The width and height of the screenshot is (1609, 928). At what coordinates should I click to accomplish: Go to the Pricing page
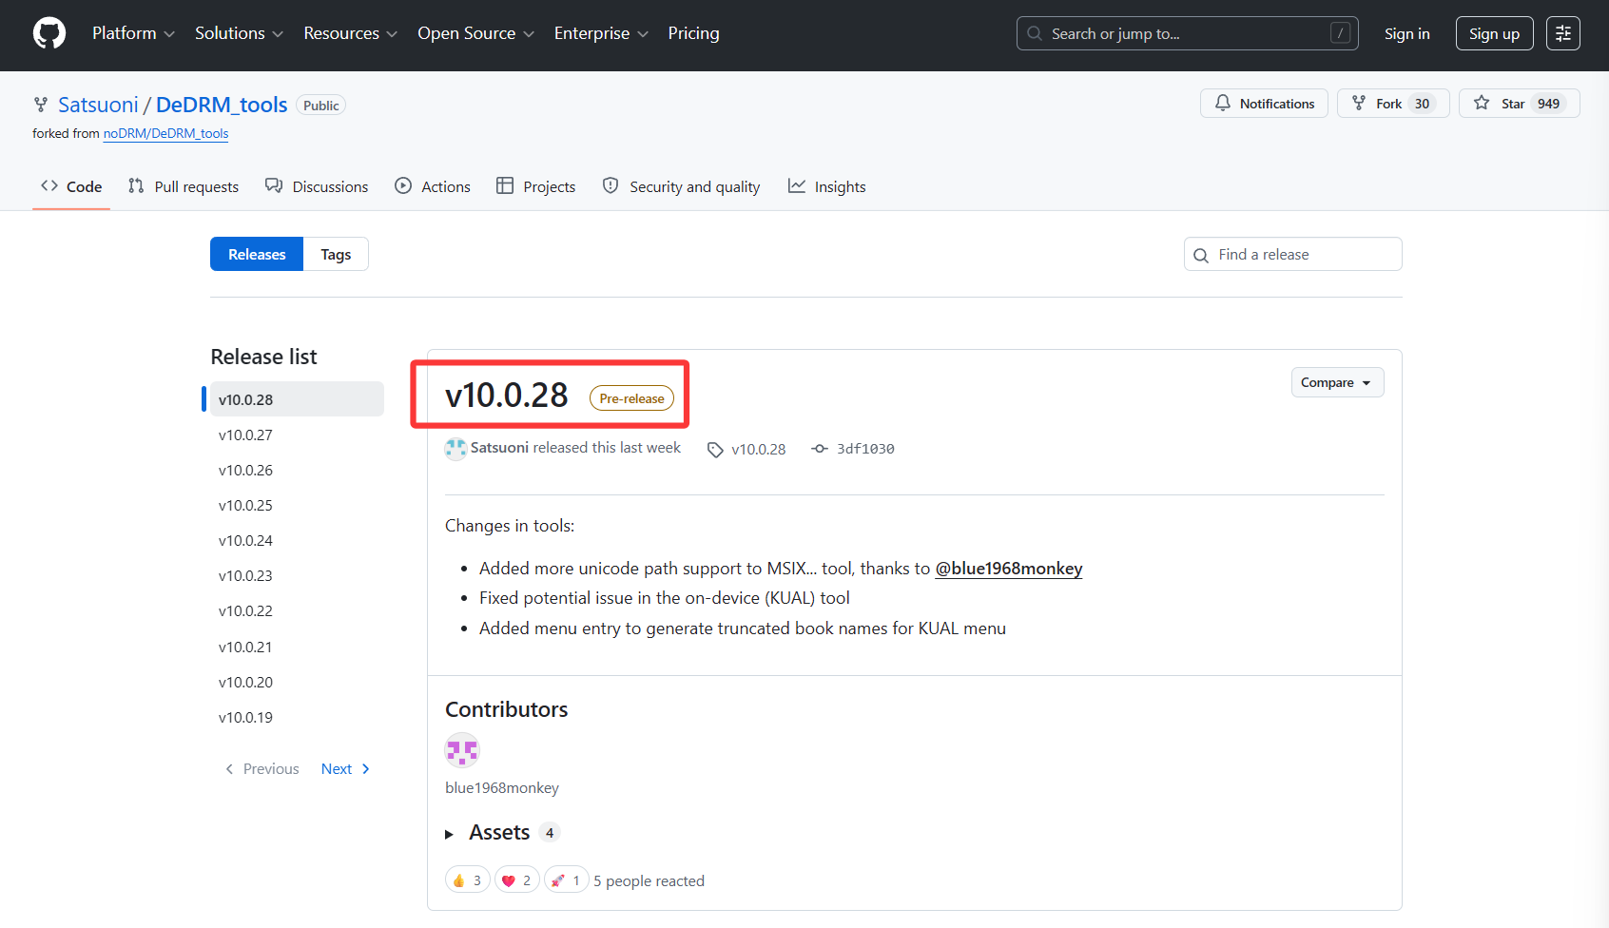click(693, 33)
